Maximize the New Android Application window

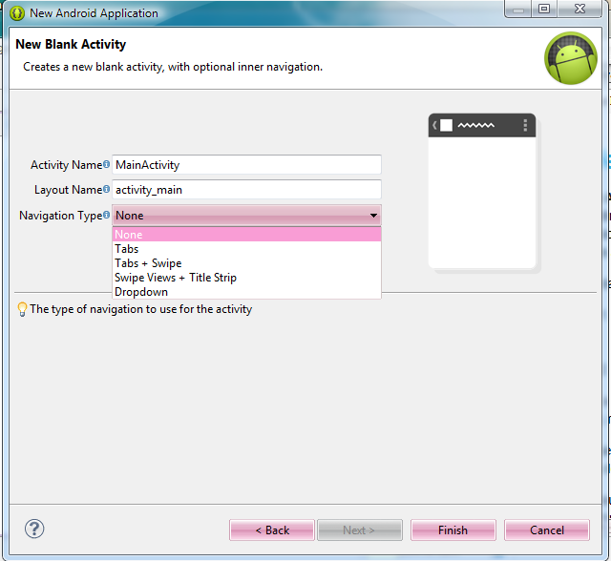(544, 9)
